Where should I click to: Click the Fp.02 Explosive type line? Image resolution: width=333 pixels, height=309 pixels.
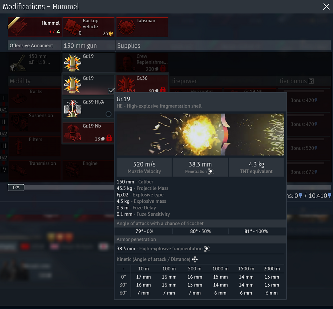pyautogui.click(x=140, y=195)
